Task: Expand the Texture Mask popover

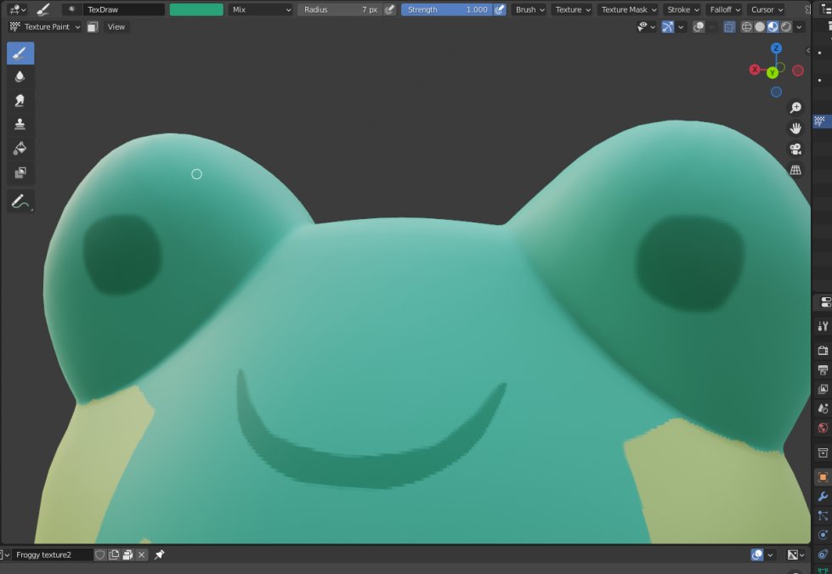Action: [x=629, y=9]
